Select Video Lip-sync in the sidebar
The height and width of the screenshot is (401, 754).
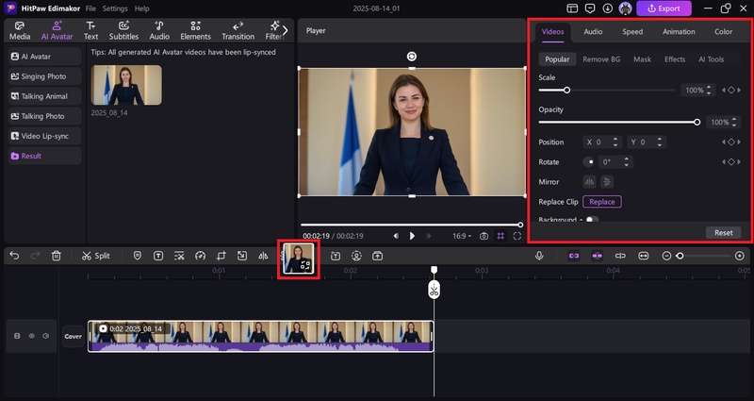click(44, 136)
